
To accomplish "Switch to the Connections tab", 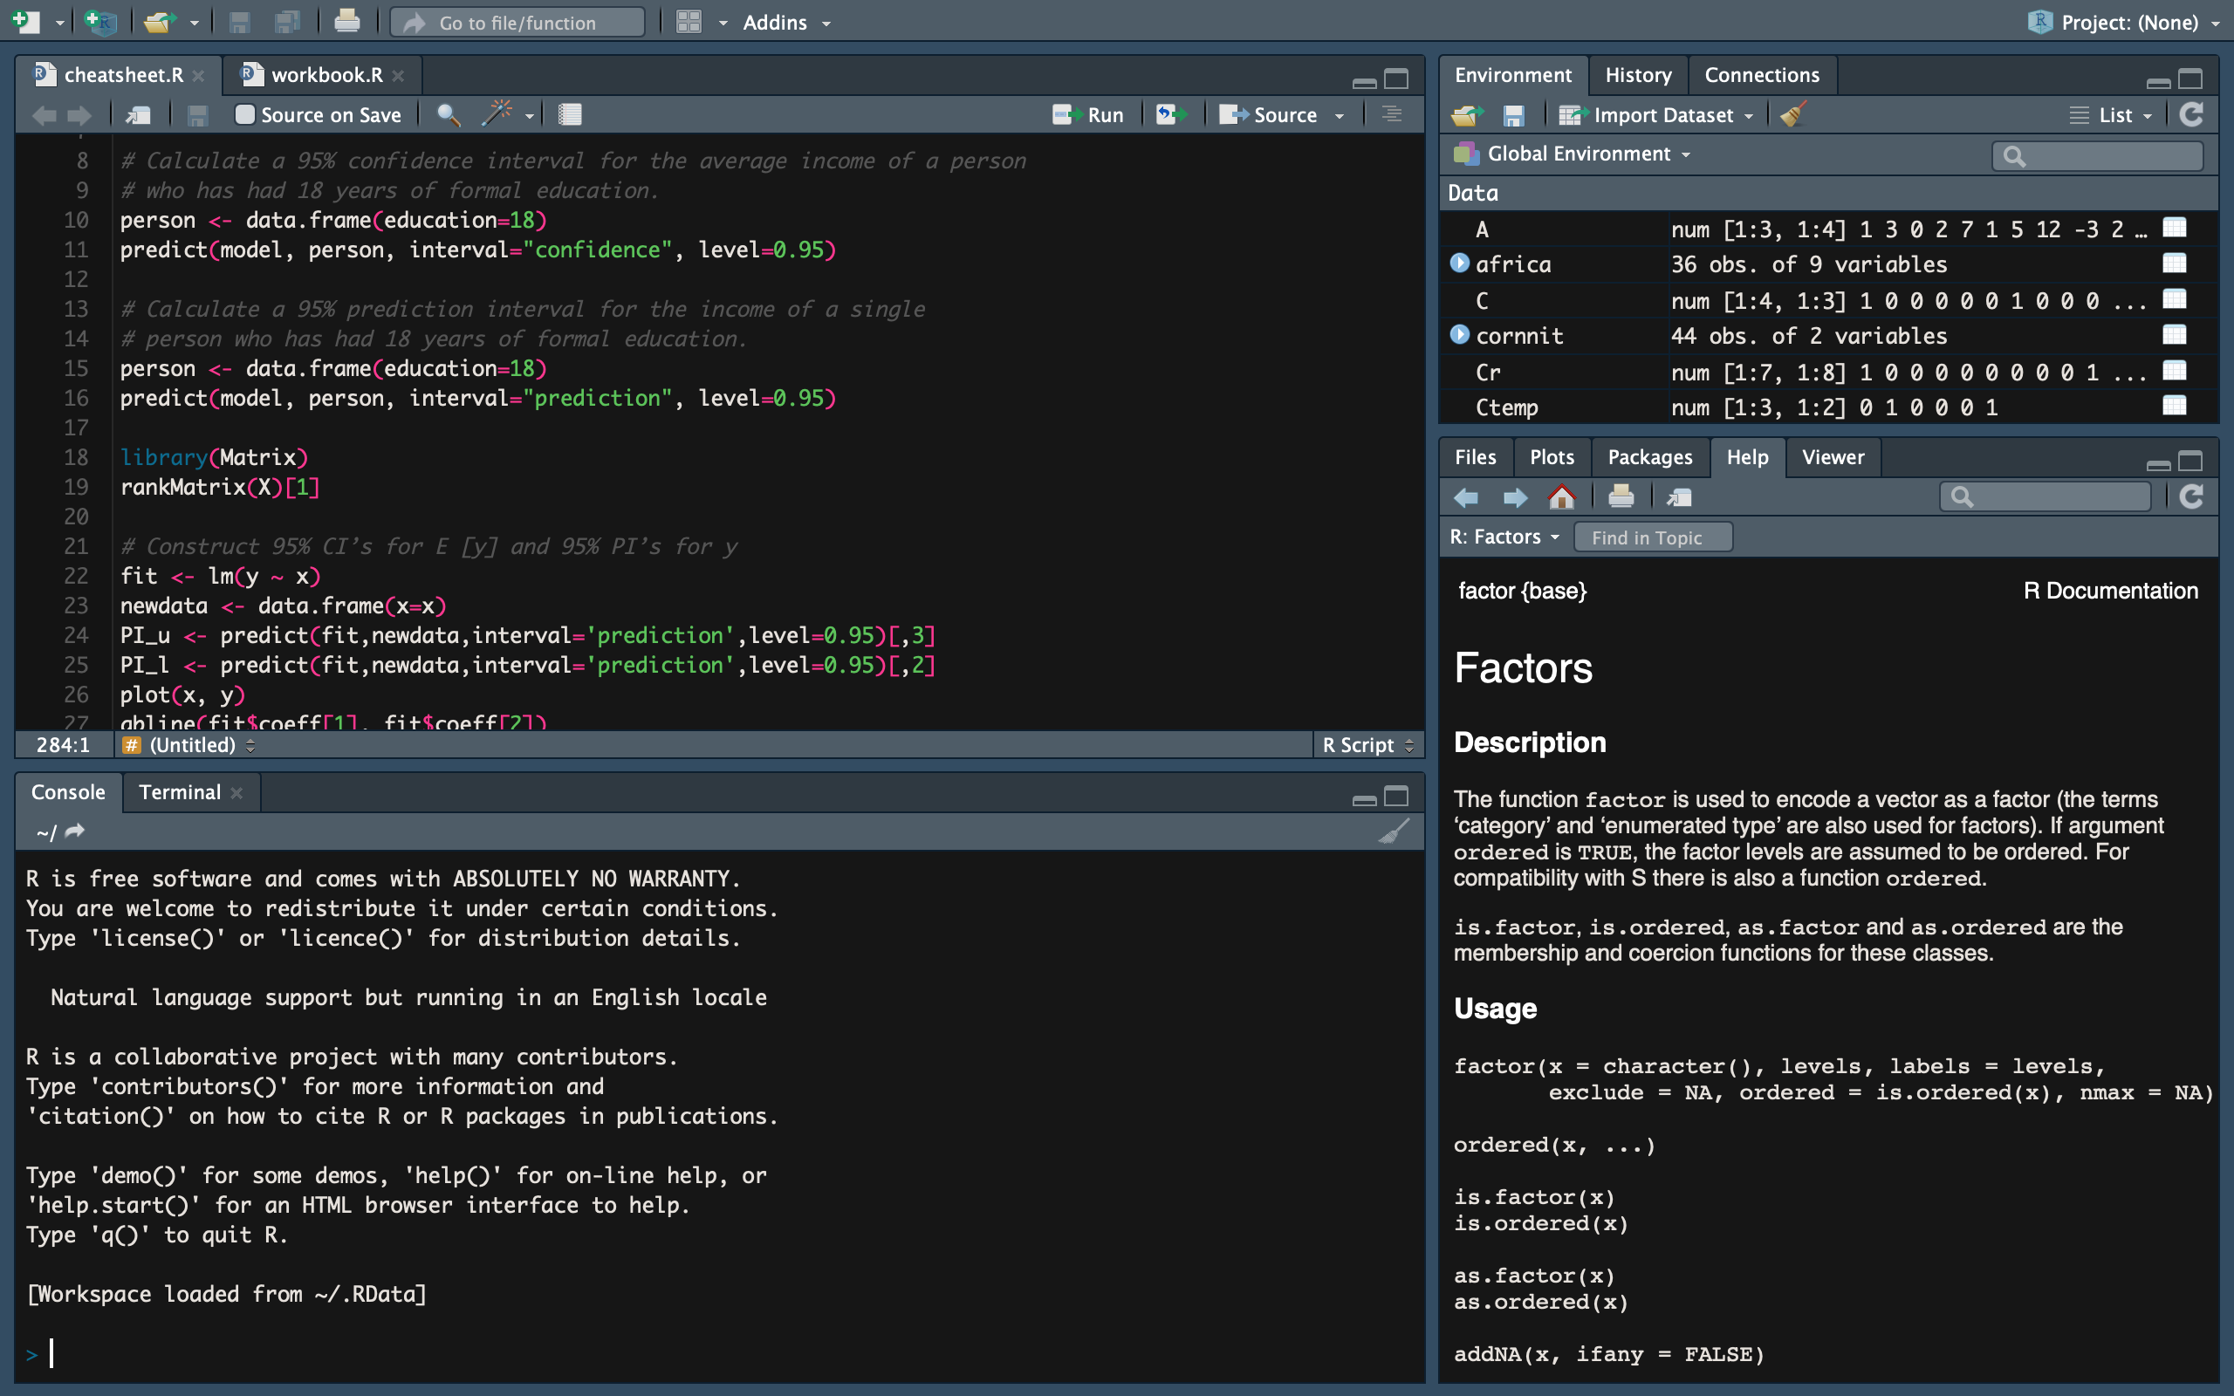I will (1761, 75).
